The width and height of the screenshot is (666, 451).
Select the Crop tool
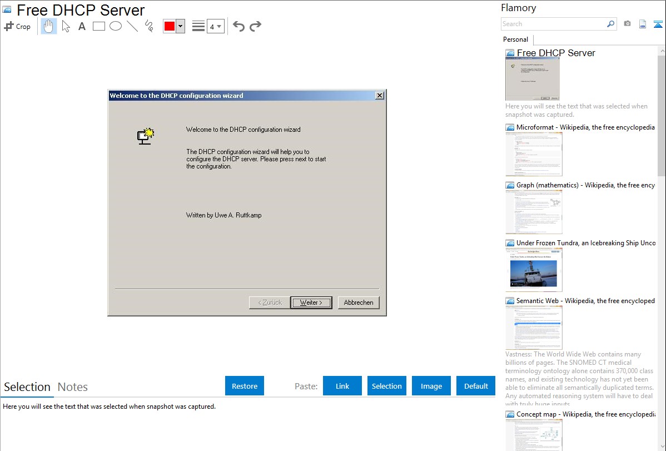point(17,26)
